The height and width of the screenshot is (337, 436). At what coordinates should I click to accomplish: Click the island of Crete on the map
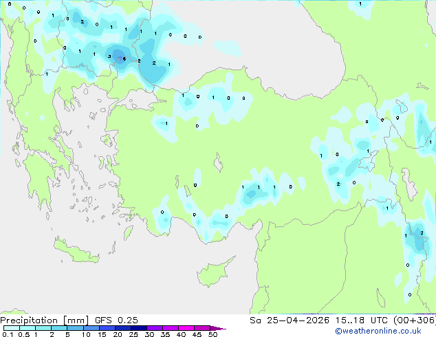point(76,251)
